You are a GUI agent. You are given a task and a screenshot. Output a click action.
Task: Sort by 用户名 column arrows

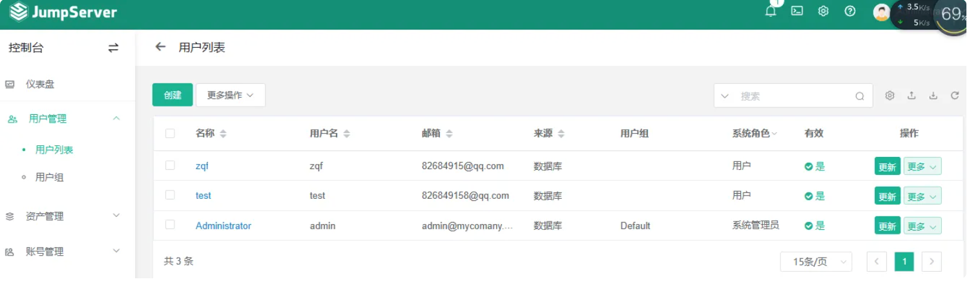(x=347, y=134)
